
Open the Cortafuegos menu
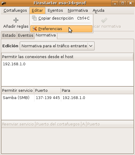click(15, 11)
